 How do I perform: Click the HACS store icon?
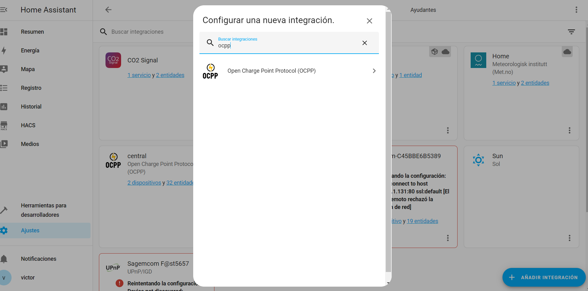[x=4, y=125]
